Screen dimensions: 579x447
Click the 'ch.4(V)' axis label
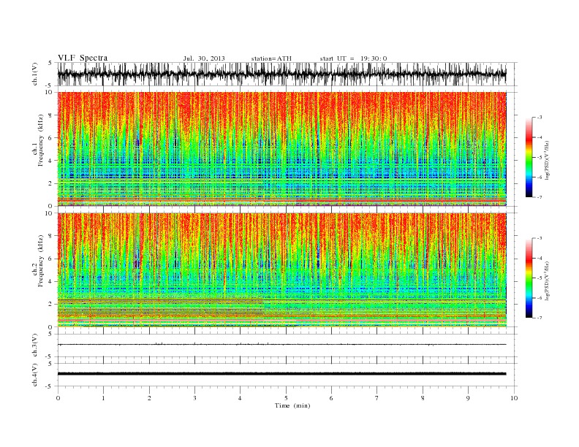pyautogui.click(x=35, y=375)
